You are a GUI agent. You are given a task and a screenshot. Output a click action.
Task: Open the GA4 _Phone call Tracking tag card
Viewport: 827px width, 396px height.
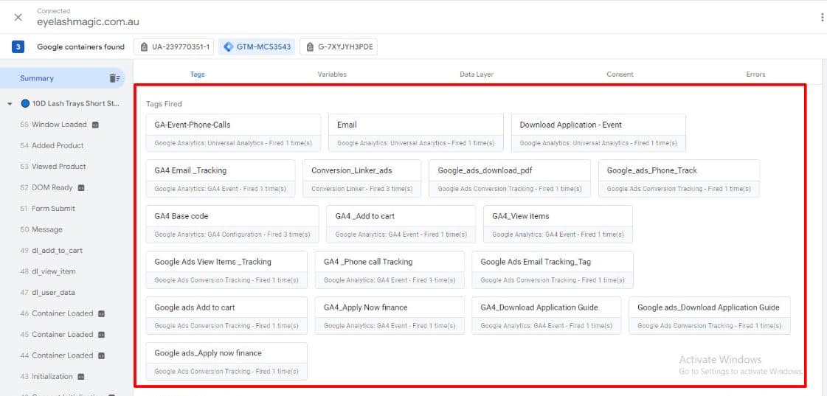click(x=390, y=270)
